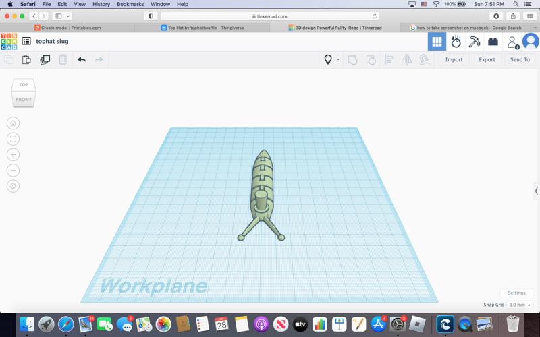Click the Duplicate and repeat icon

(x=45, y=59)
